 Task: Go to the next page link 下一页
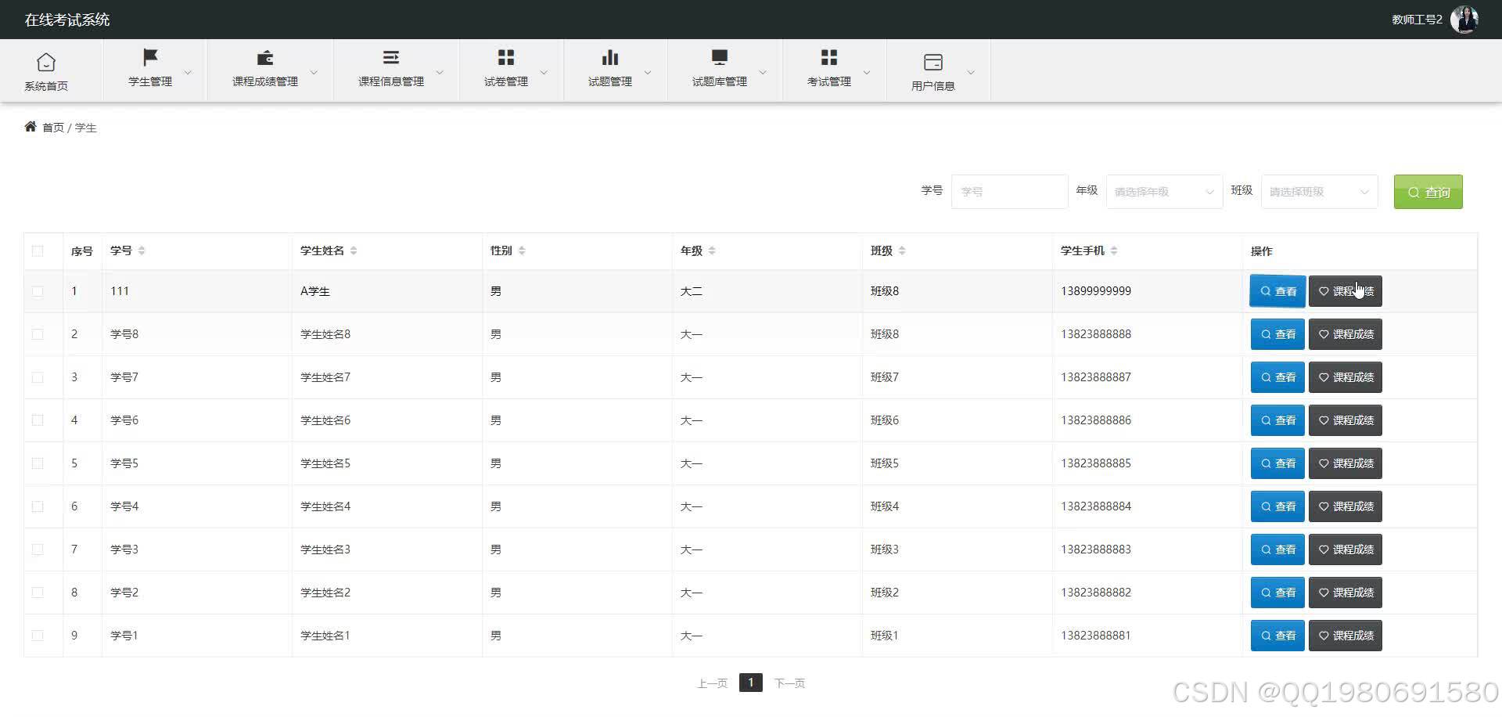(789, 683)
